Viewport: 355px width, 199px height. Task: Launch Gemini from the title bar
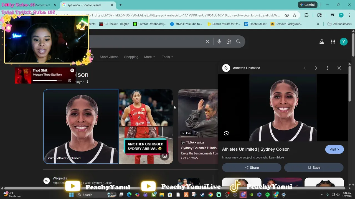coord(307,5)
